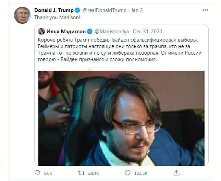Click the 5.6K reply count

tap(48, 173)
